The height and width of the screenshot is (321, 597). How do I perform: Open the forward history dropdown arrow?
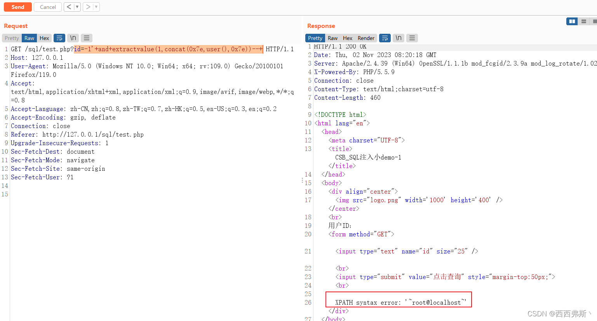tap(96, 7)
